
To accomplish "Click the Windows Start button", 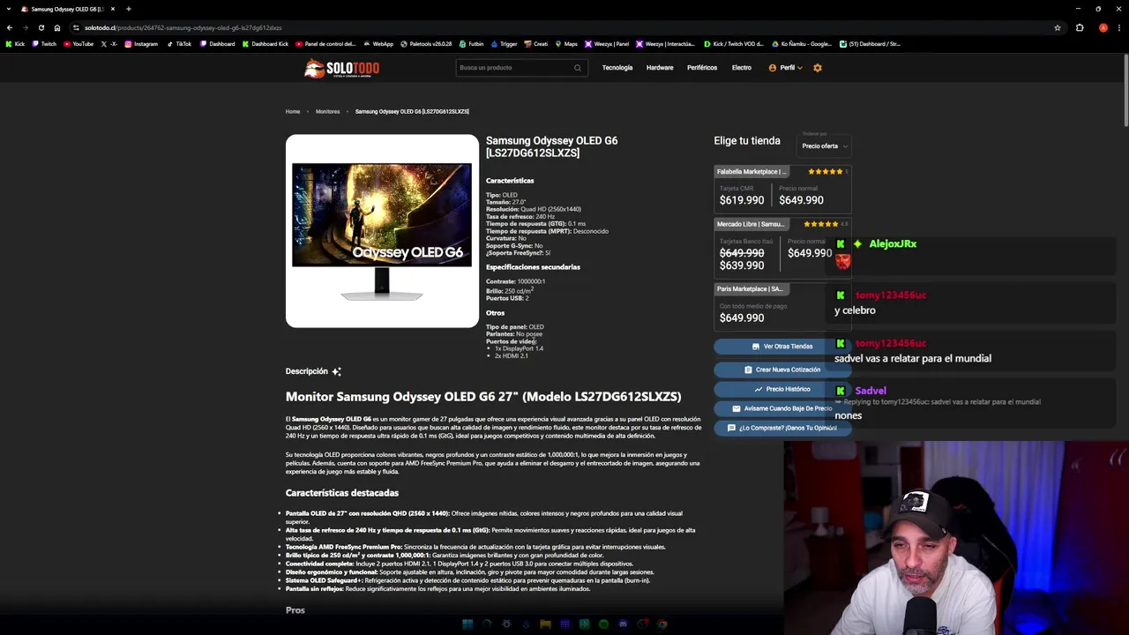I will pyautogui.click(x=467, y=624).
